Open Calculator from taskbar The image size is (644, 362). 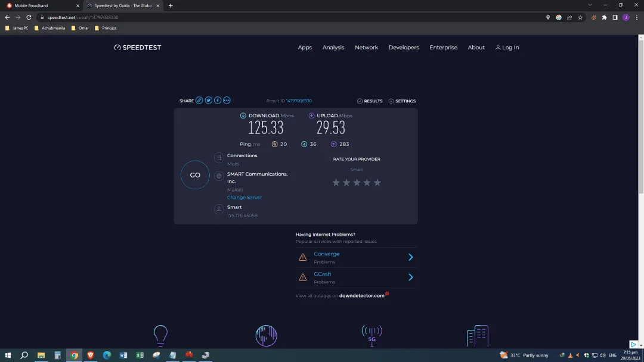click(x=57, y=355)
